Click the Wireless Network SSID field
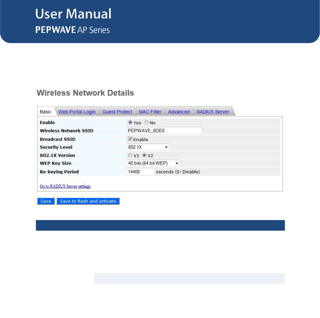Screen dimensions: 320x318 (x=164, y=131)
